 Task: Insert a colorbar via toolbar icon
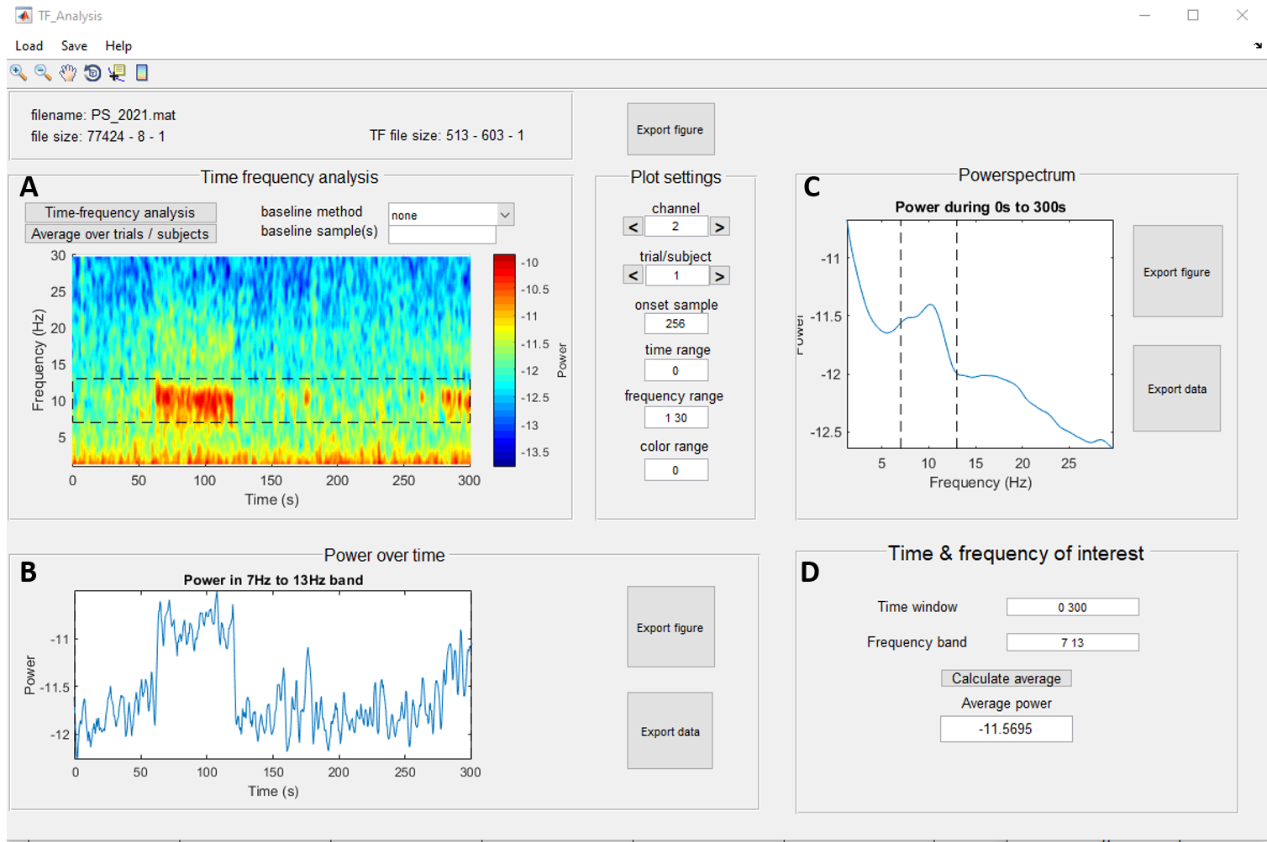click(142, 73)
